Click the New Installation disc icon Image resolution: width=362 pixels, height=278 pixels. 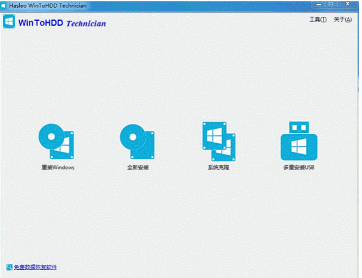click(137, 141)
